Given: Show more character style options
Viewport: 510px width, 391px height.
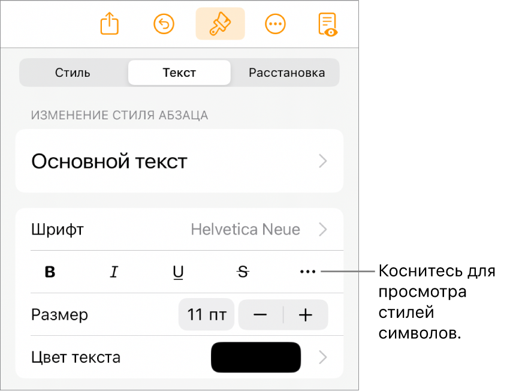Looking at the screenshot, I should click(307, 272).
